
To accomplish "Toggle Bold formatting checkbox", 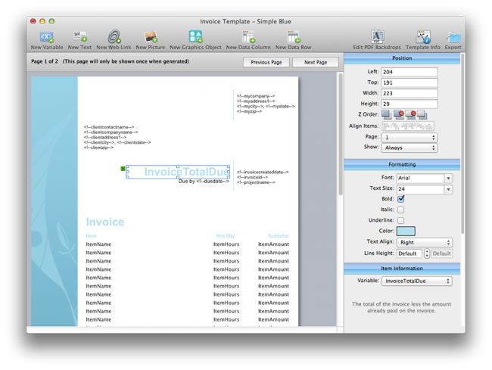I will [x=401, y=199].
